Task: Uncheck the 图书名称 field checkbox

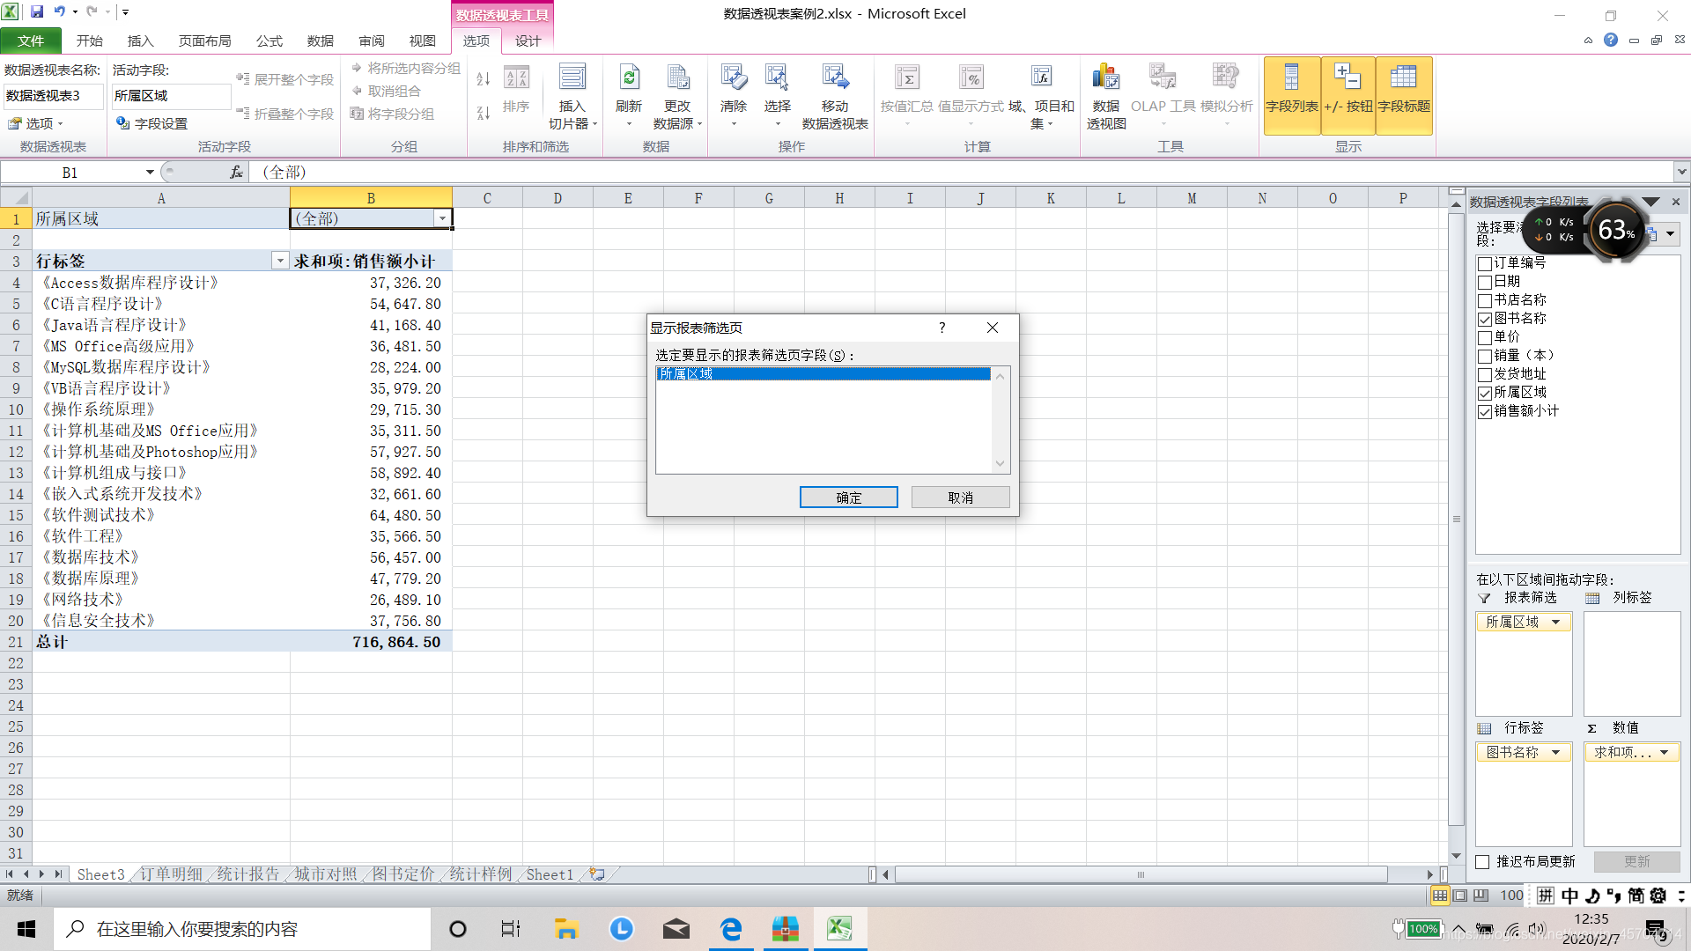Action: click(1485, 320)
